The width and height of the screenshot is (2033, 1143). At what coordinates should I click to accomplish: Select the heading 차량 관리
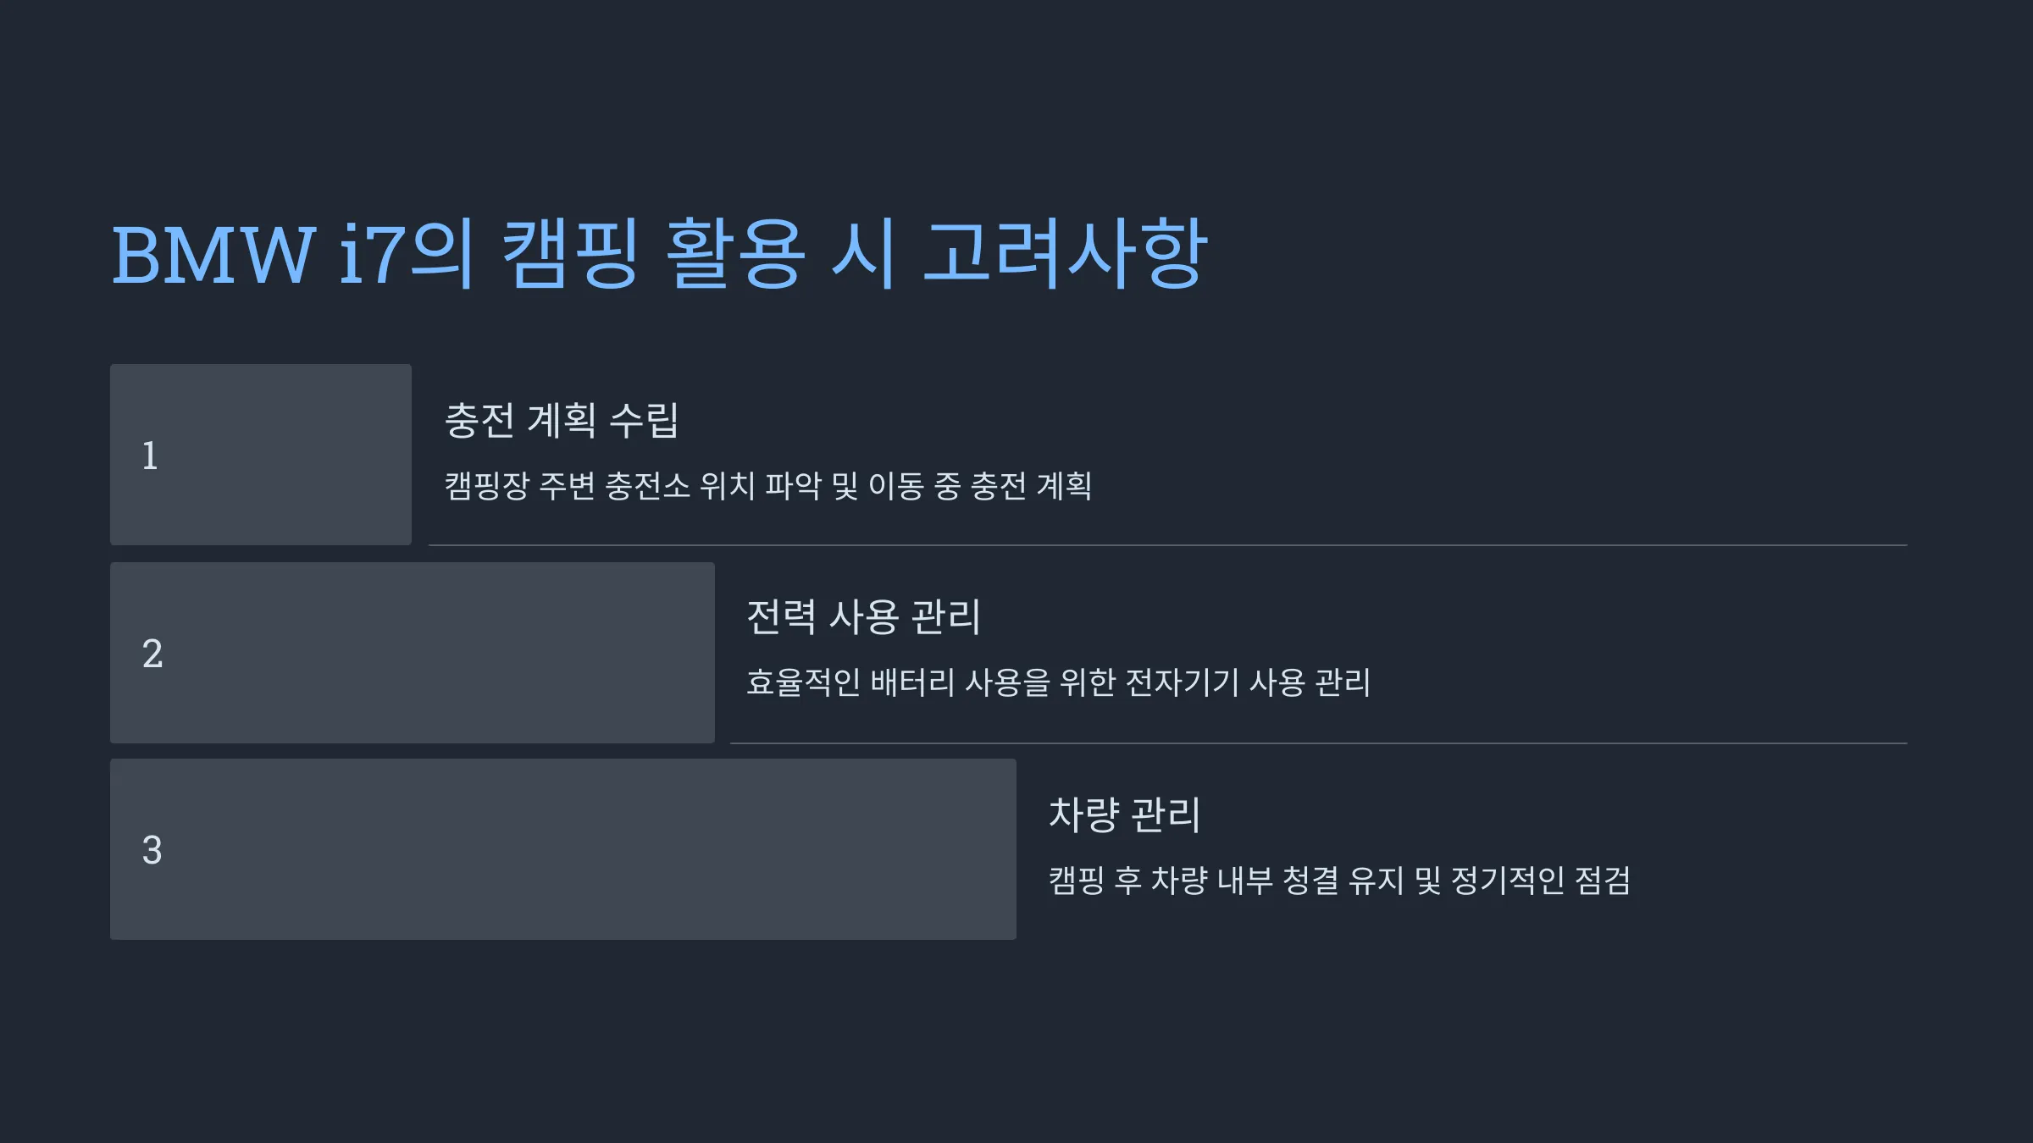click(x=1124, y=814)
